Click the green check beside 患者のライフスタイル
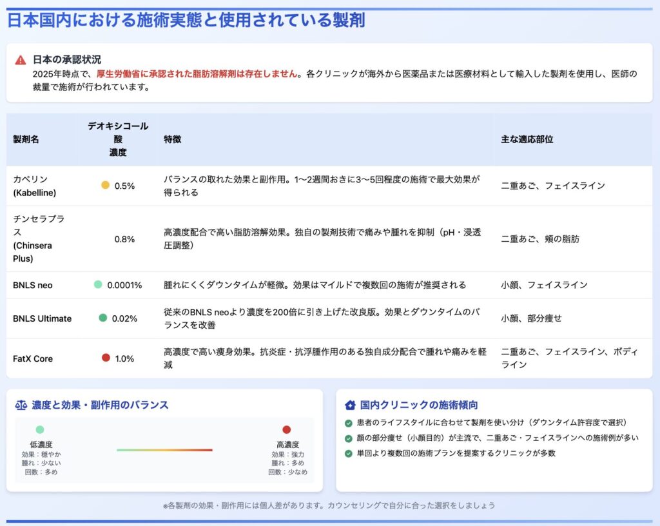The width and height of the screenshot is (660, 526). 349,423
